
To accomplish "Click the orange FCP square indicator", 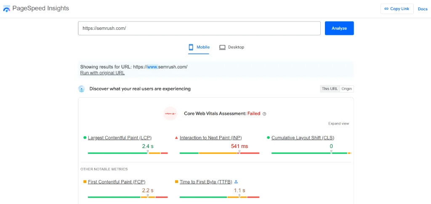I will [85, 182].
